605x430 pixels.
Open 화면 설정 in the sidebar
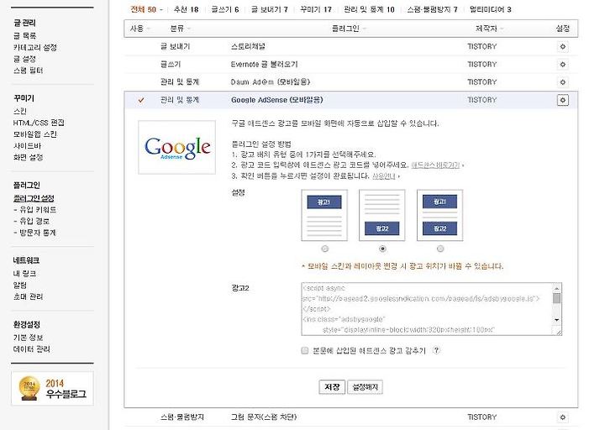[x=29, y=157]
